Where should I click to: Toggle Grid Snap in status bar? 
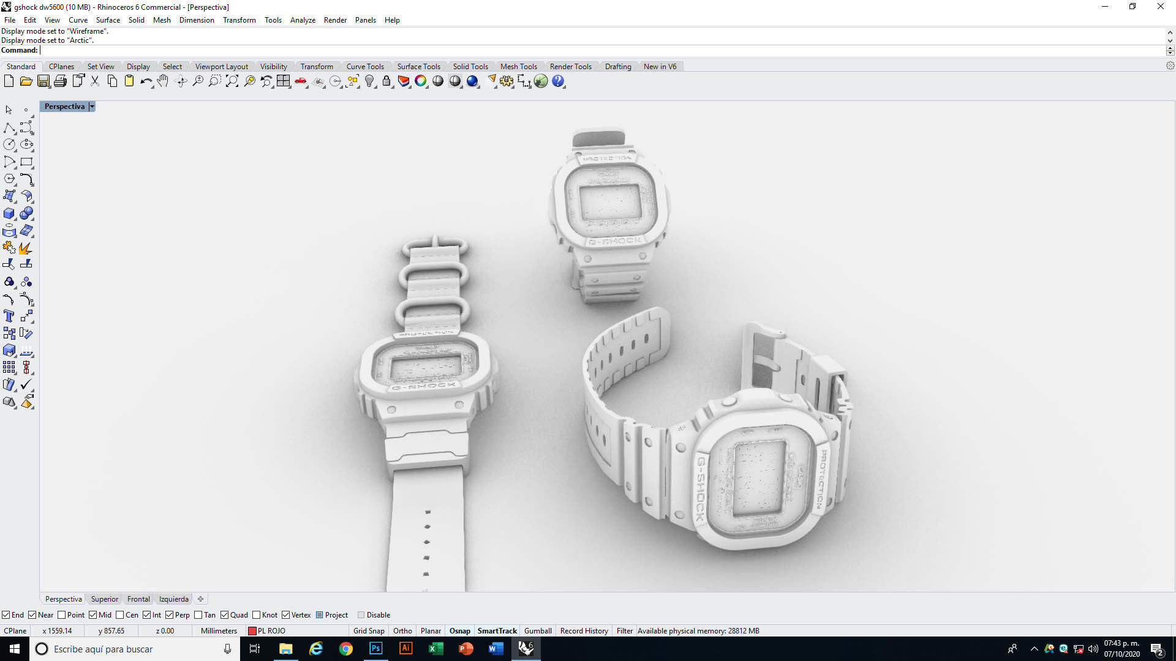[x=369, y=631]
